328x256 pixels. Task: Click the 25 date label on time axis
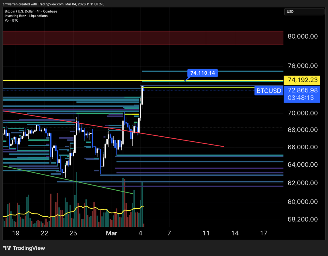[x=73, y=233]
